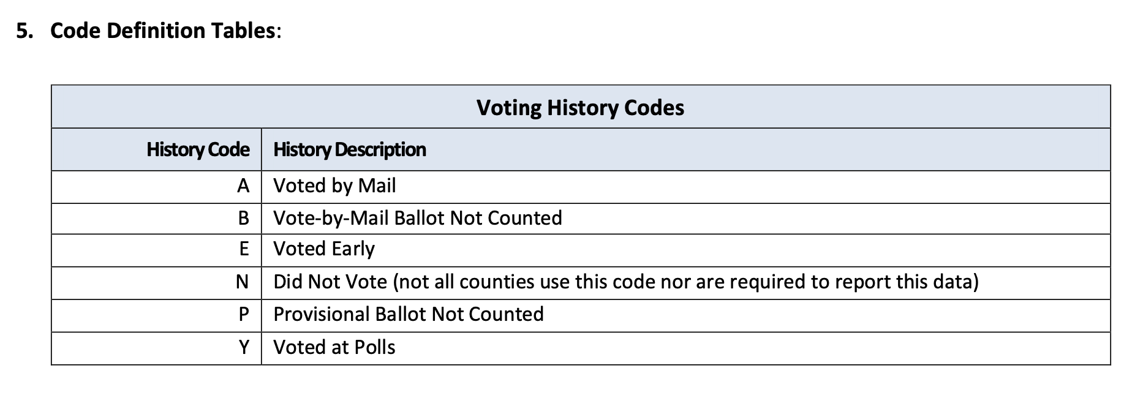Image resolution: width=1143 pixels, height=398 pixels.
Task: Click the "Voted at Polls" description
Action: tap(334, 347)
